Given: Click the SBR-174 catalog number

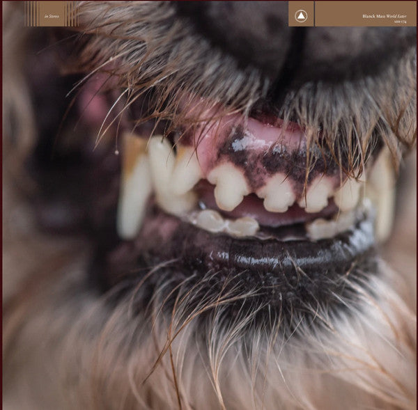Looking at the screenshot, I should pyautogui.click(x=400, y=23).
